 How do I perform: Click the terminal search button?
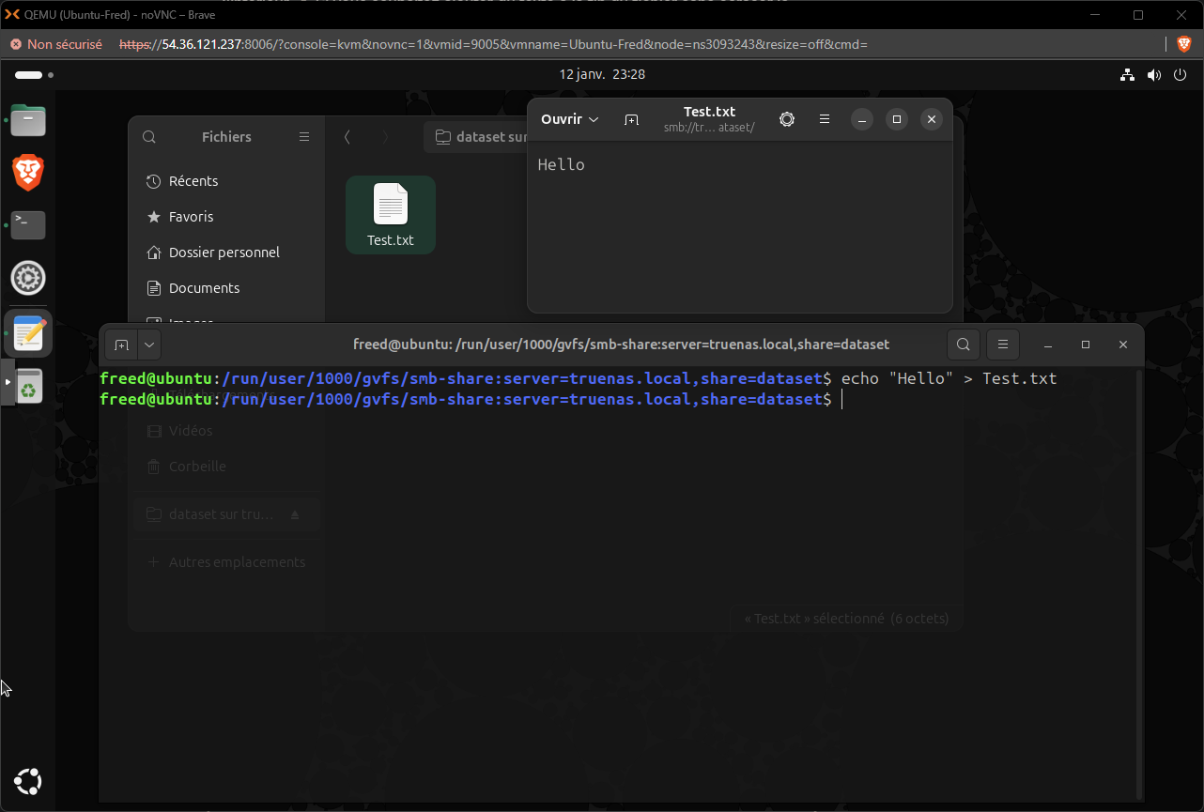963,345
